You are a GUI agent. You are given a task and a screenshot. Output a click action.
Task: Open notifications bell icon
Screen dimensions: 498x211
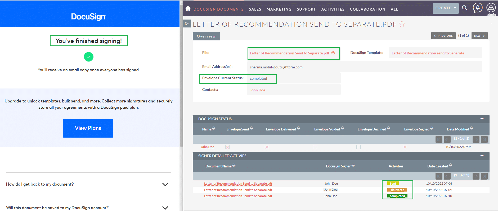click(x=478, y=8)
